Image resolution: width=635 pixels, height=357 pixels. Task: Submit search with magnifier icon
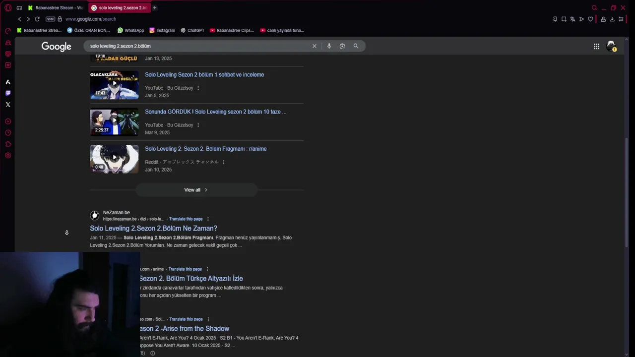(356, 46)
